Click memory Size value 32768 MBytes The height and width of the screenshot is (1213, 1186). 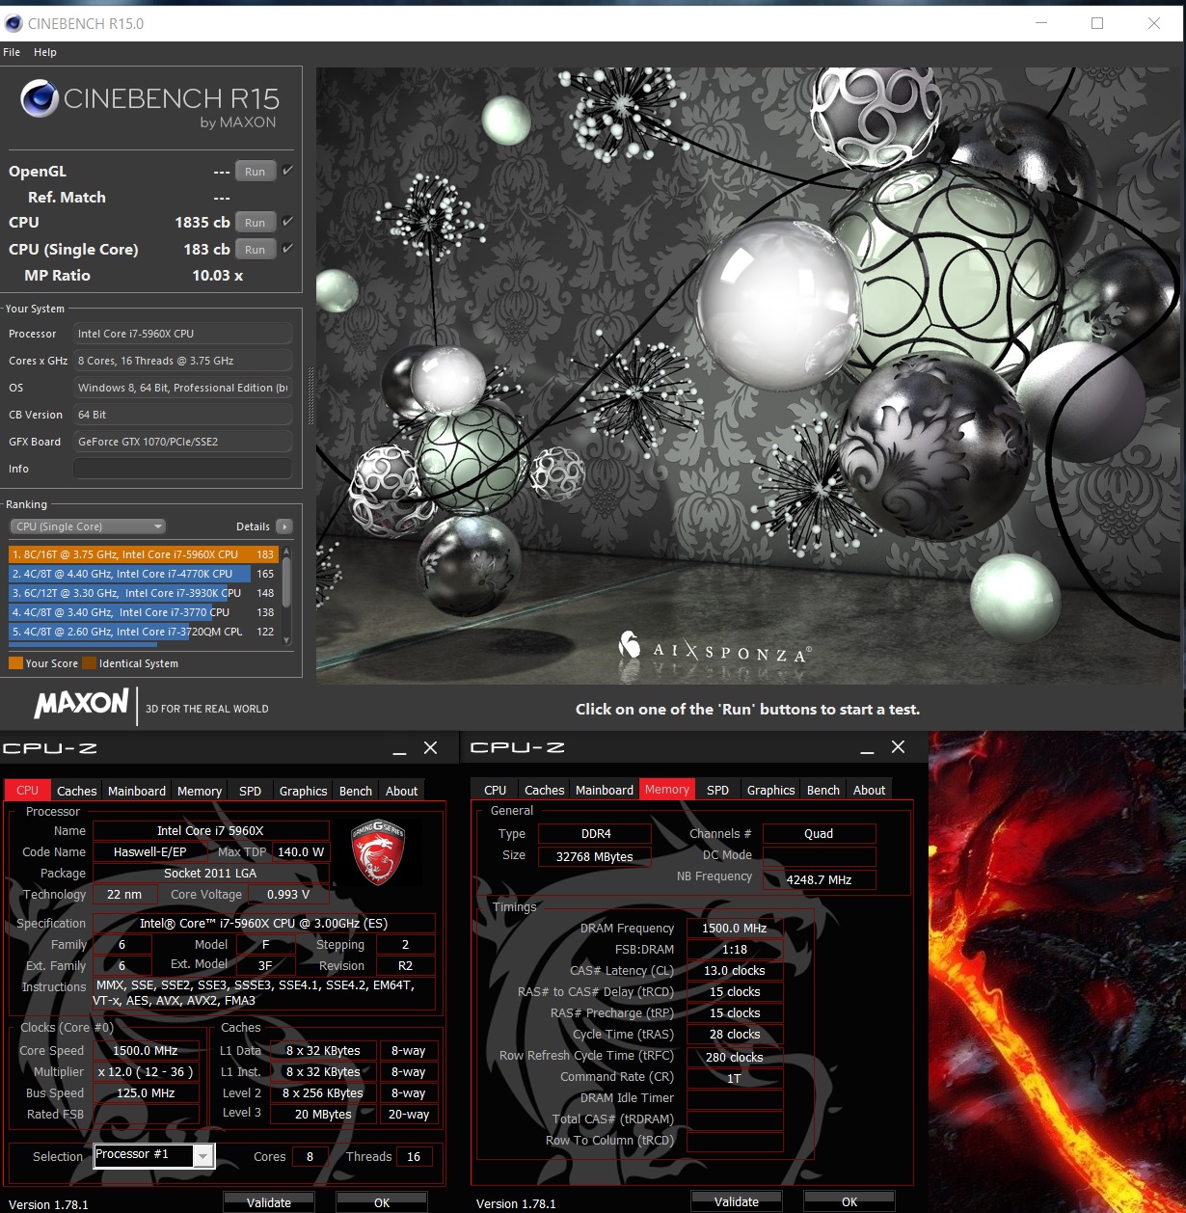594,856
